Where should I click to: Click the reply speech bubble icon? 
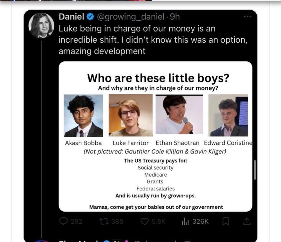[64, 221]
